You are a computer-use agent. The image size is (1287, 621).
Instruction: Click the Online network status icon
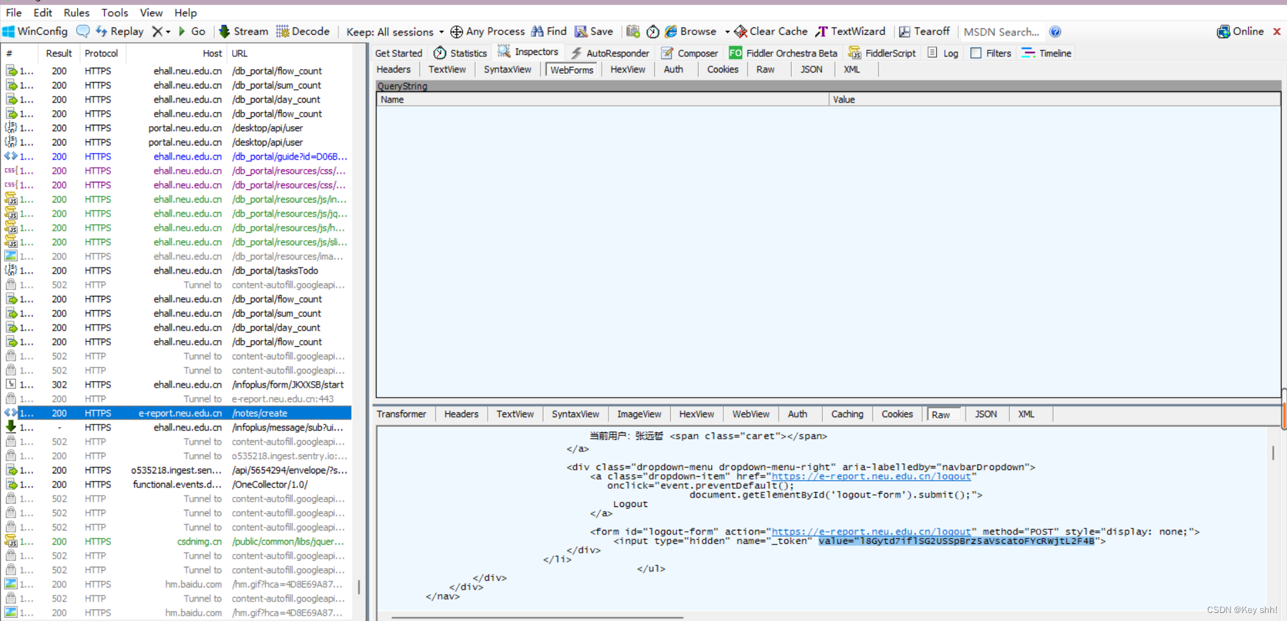1223,32
